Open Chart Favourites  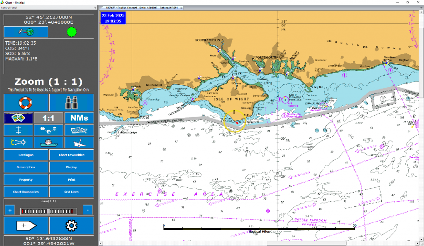click(72, 155)
